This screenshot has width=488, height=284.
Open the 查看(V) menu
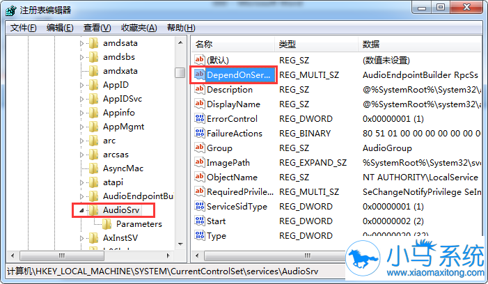click(97, 28)
